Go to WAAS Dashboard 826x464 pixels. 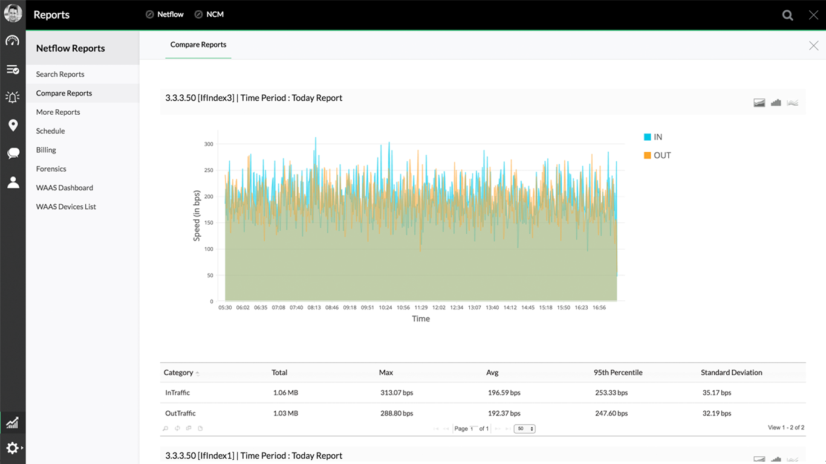point(64,188)
